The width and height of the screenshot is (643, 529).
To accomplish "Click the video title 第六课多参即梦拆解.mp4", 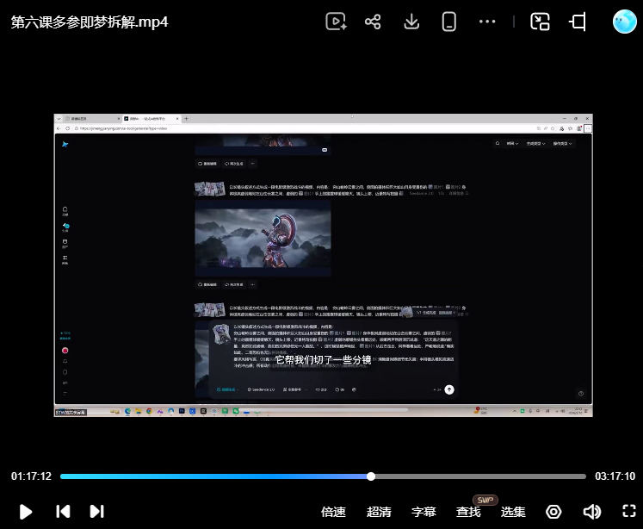I will (x=90, y=22).
